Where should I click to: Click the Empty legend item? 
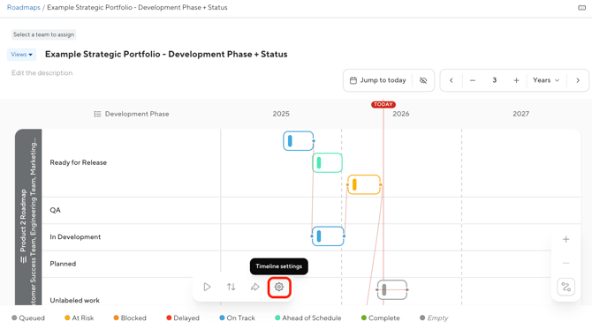[x=434, y=318]
